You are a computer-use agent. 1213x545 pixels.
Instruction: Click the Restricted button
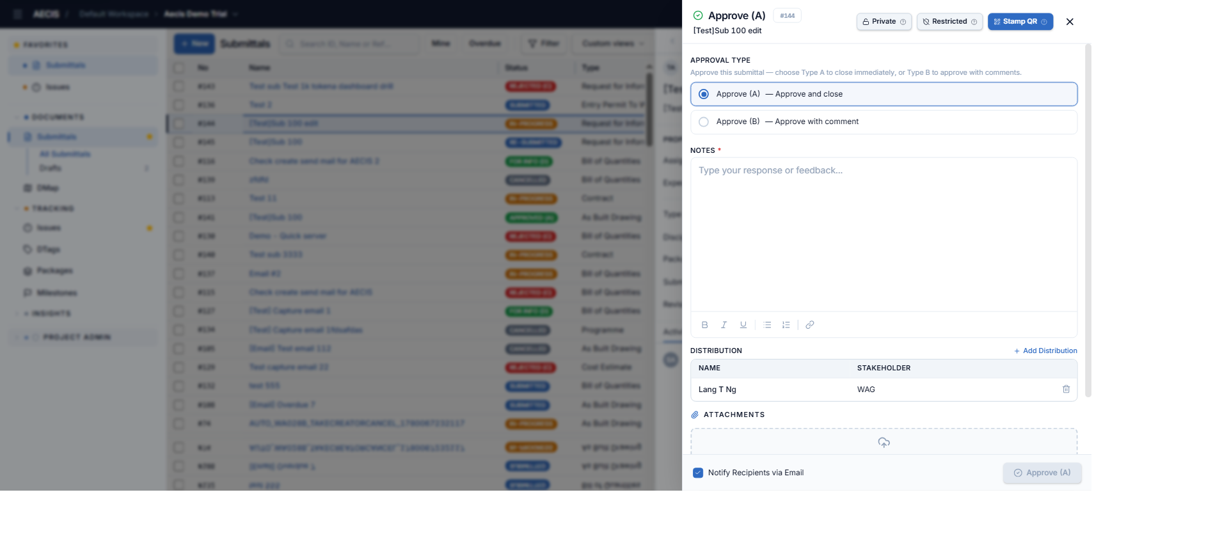point(949,22)
